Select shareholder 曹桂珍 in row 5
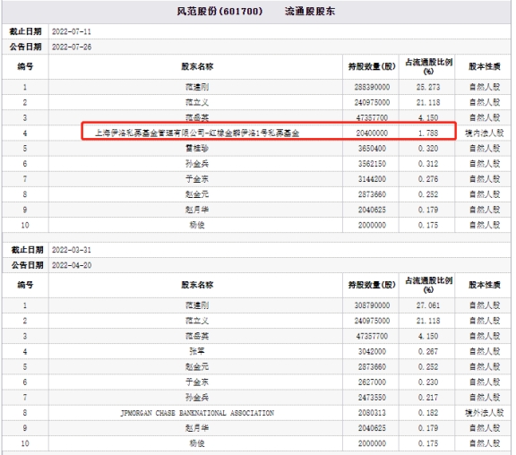This screenshot has height=455, width=516. coord(197,149)
